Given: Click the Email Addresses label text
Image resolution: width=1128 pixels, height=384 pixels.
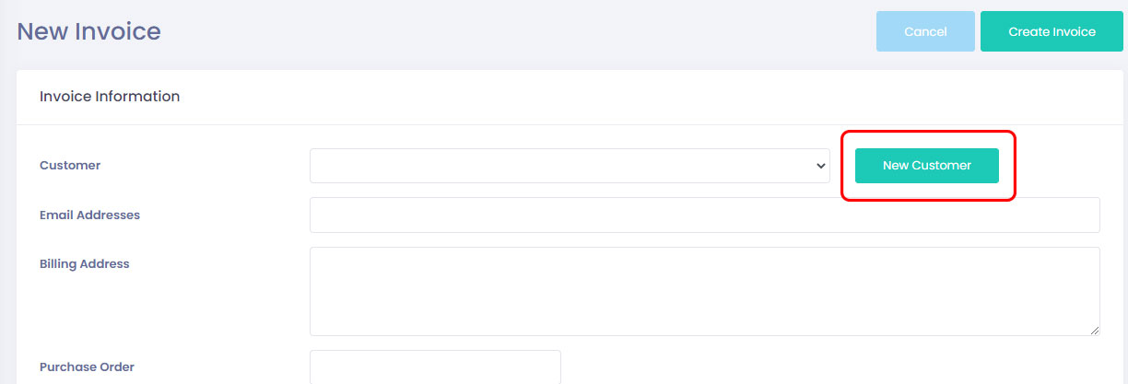Looking at the screenshot, I should 89,215.
